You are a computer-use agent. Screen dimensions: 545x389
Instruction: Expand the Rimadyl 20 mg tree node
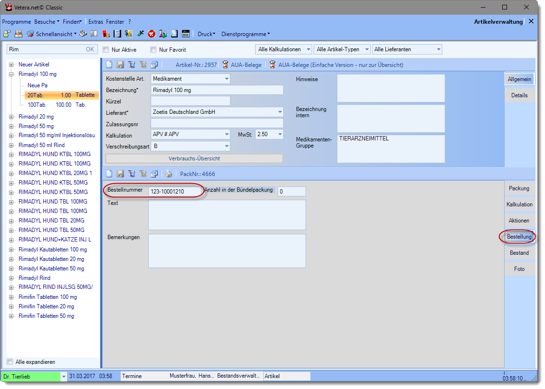pyautogui.click(x=11, y=117)
